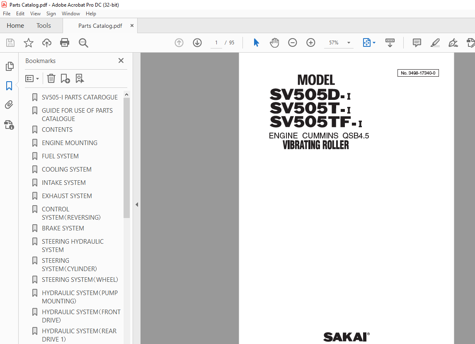Add to starred files via star icon
The width and height of the screenshot is (475, 344).
click(x=29, y=43)
